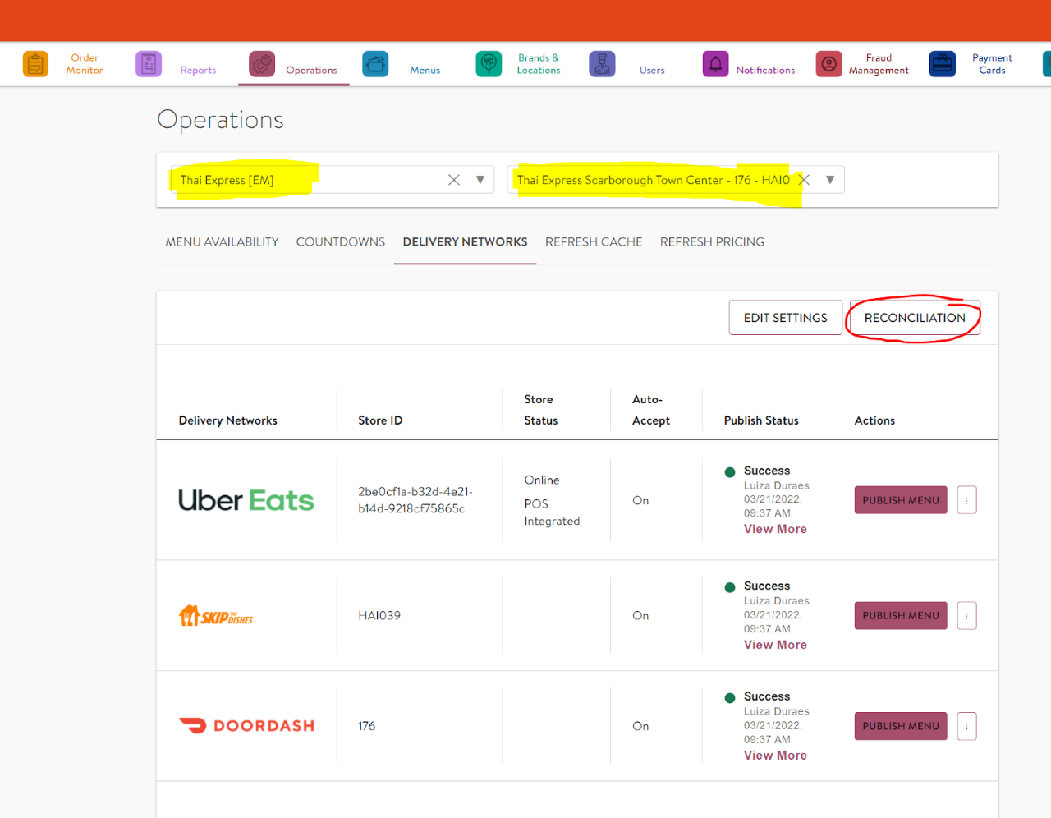Click the Users person icon
Screen dimensions: 1051x818
(x=602, y=64)
